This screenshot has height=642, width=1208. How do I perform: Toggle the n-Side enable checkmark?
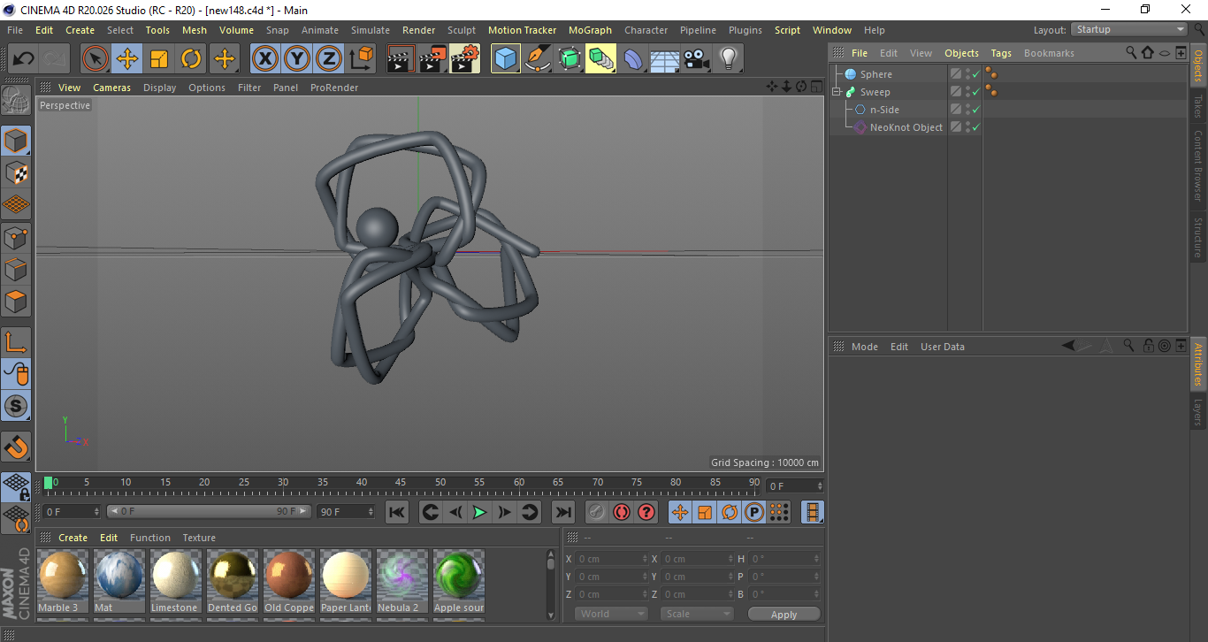tap(976, 110)
